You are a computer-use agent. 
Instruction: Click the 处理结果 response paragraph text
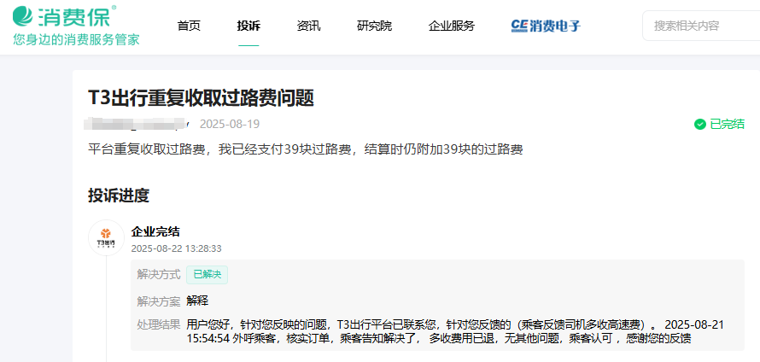click(456, 331)
